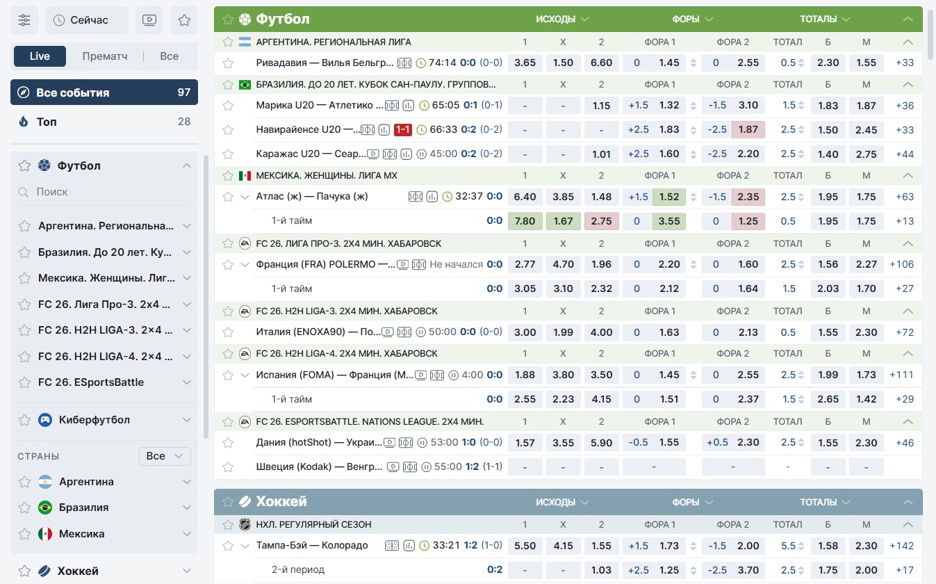Screen dimensions: 936x584
Task: Adjust the total stepper for Ривадавия match
Action: (x=802, y=63)
